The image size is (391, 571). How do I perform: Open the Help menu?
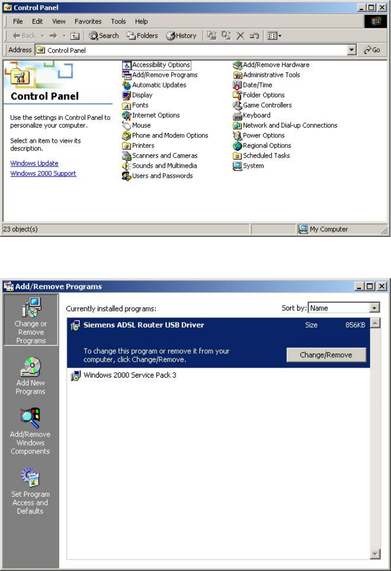(142, 21)
